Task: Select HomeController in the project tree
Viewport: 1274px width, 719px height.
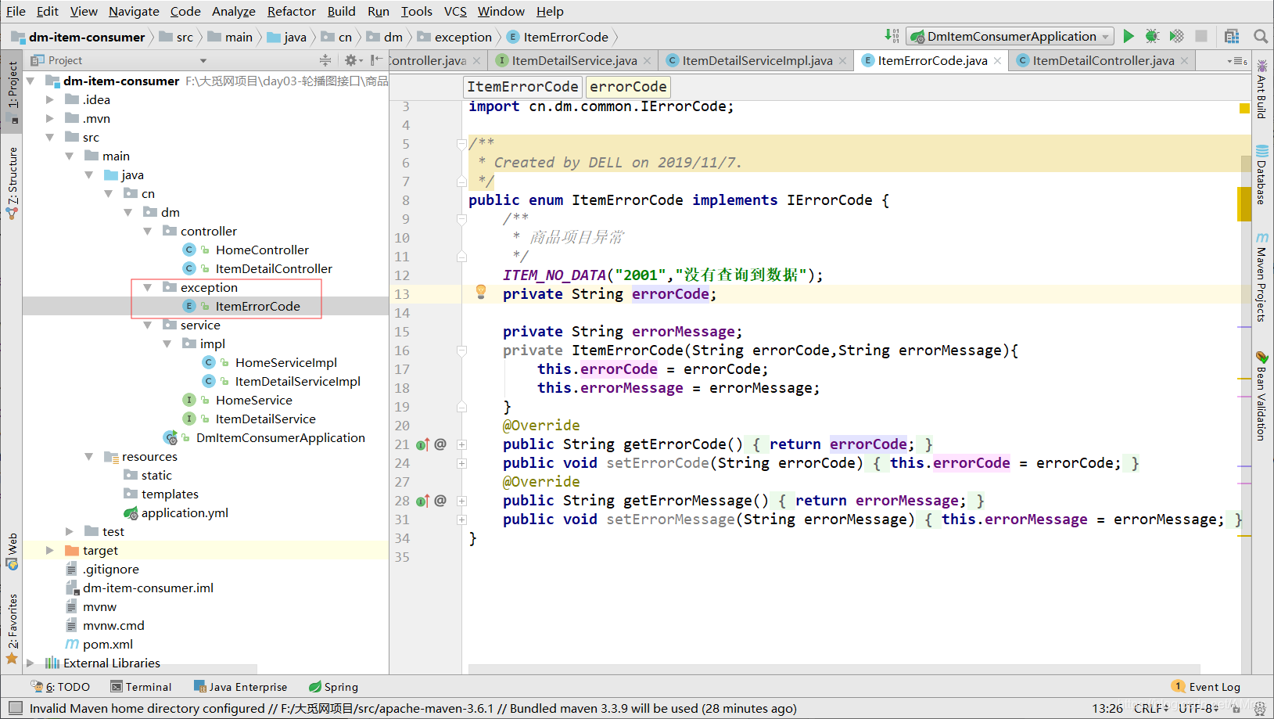Action: coord(262,250)
